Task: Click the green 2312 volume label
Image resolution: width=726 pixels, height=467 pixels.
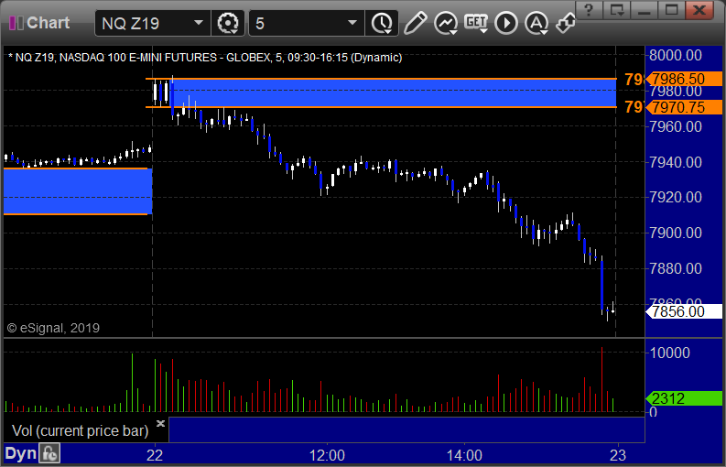Action: [684, 398]
